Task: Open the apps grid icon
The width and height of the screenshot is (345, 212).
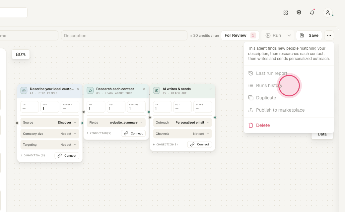Action: click(286, 13)
